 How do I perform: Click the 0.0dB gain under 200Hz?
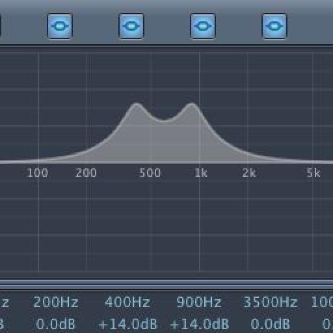55,324
